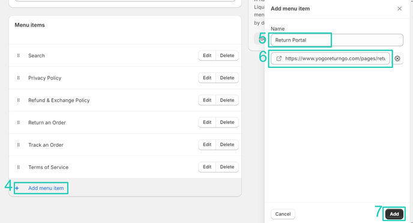
Task: Click drag handle for Refund & Exchange Policy
Action: tap(19, 100)
